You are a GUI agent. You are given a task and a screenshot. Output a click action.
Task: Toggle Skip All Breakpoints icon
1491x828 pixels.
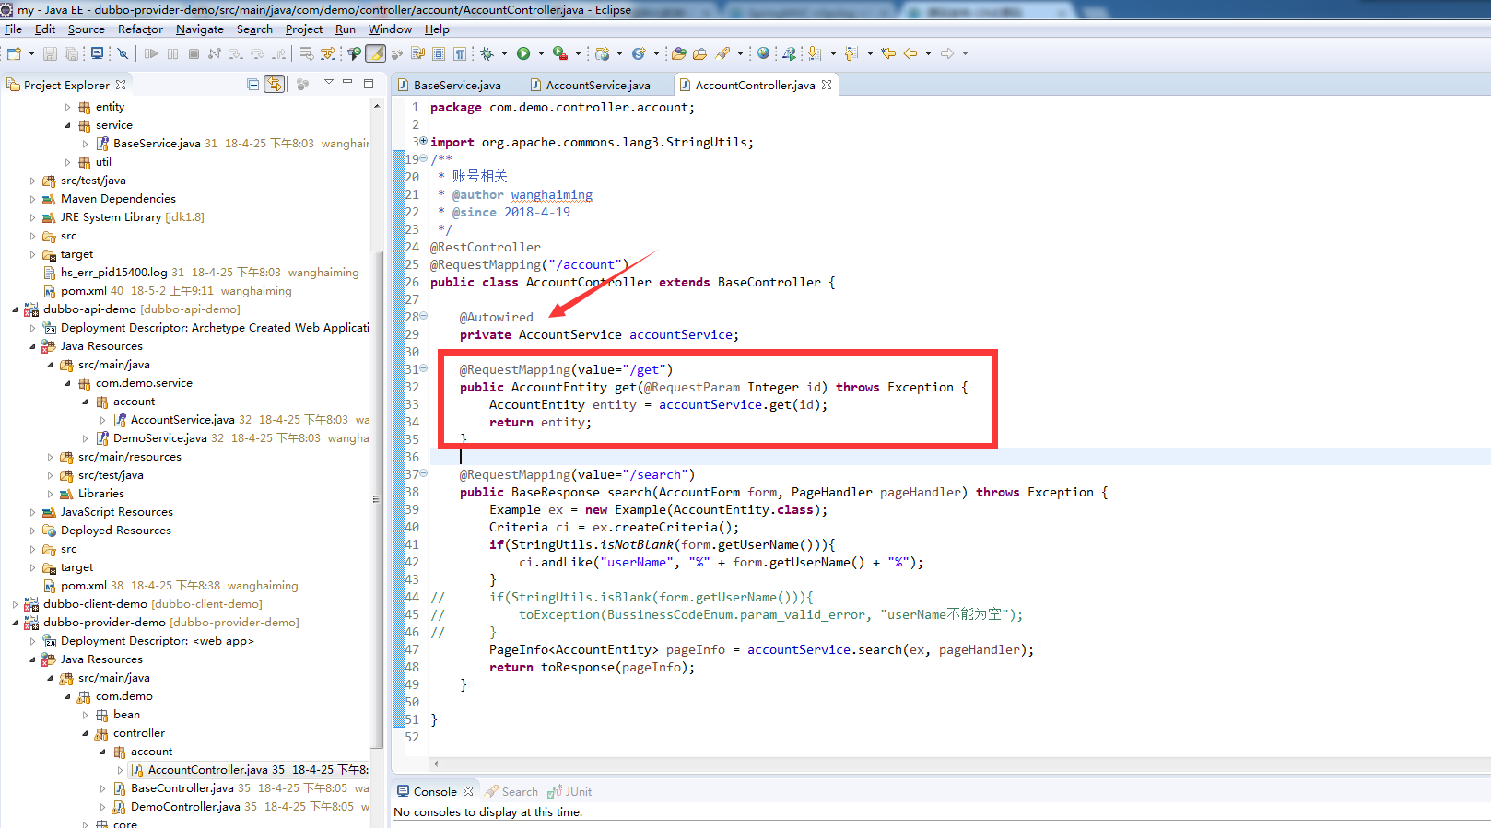(x=123, y=53)
